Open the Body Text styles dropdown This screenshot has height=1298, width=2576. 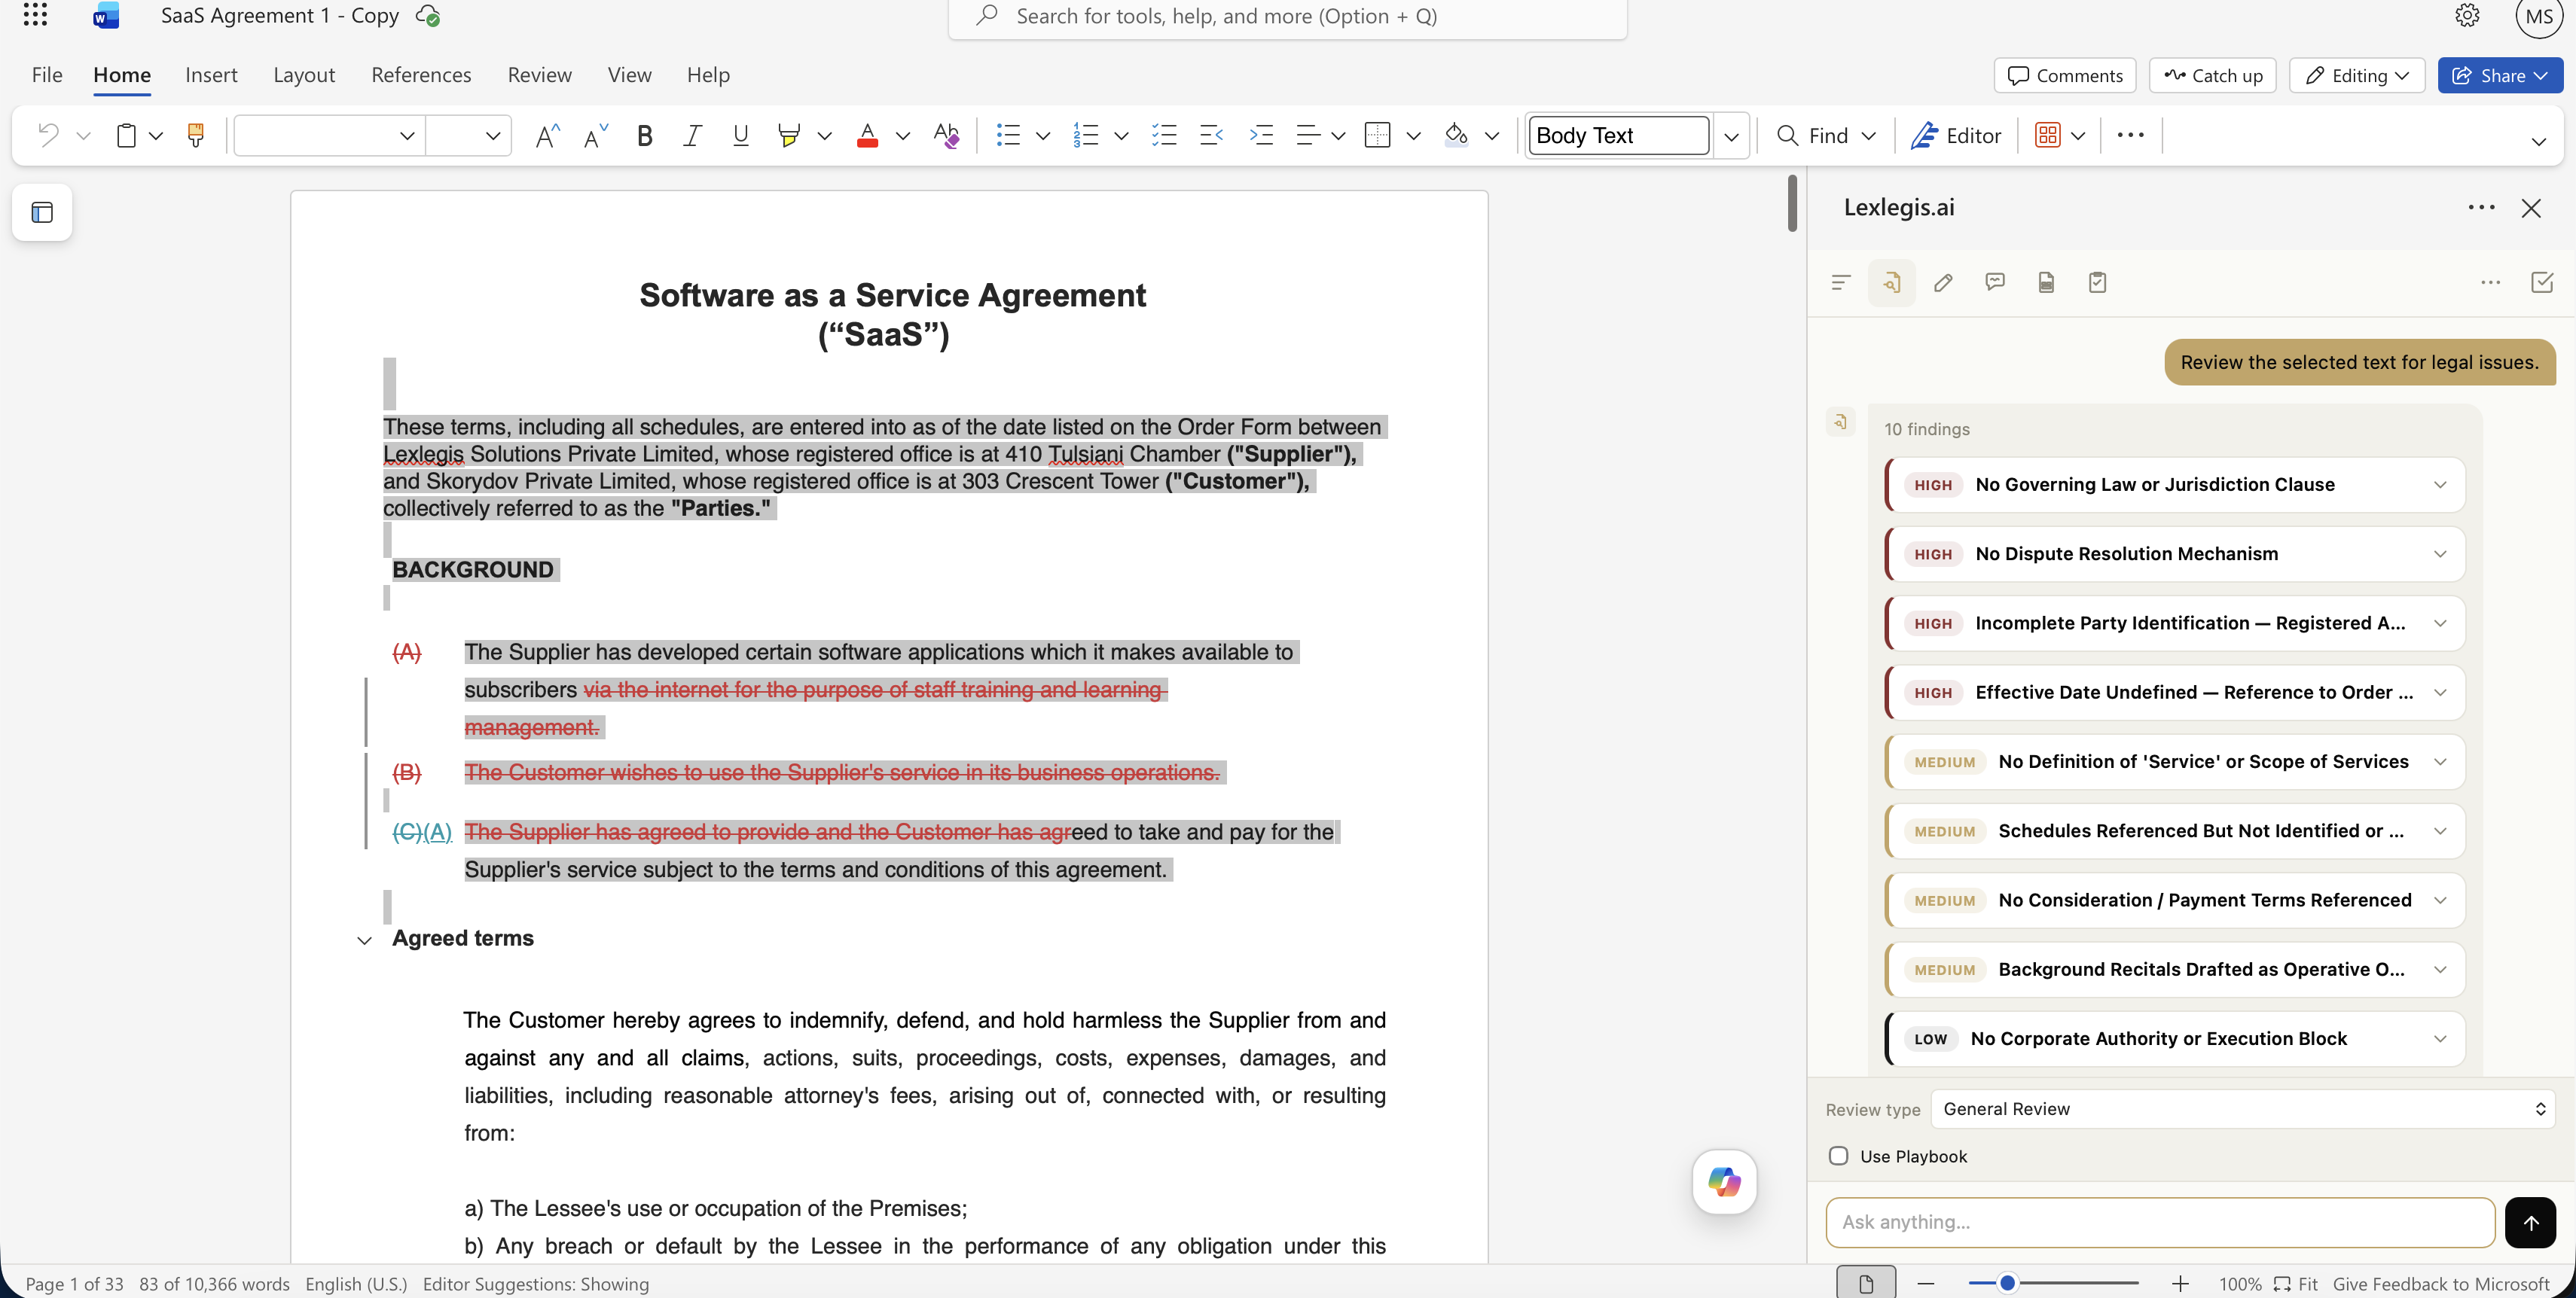tap(1731, 135)
